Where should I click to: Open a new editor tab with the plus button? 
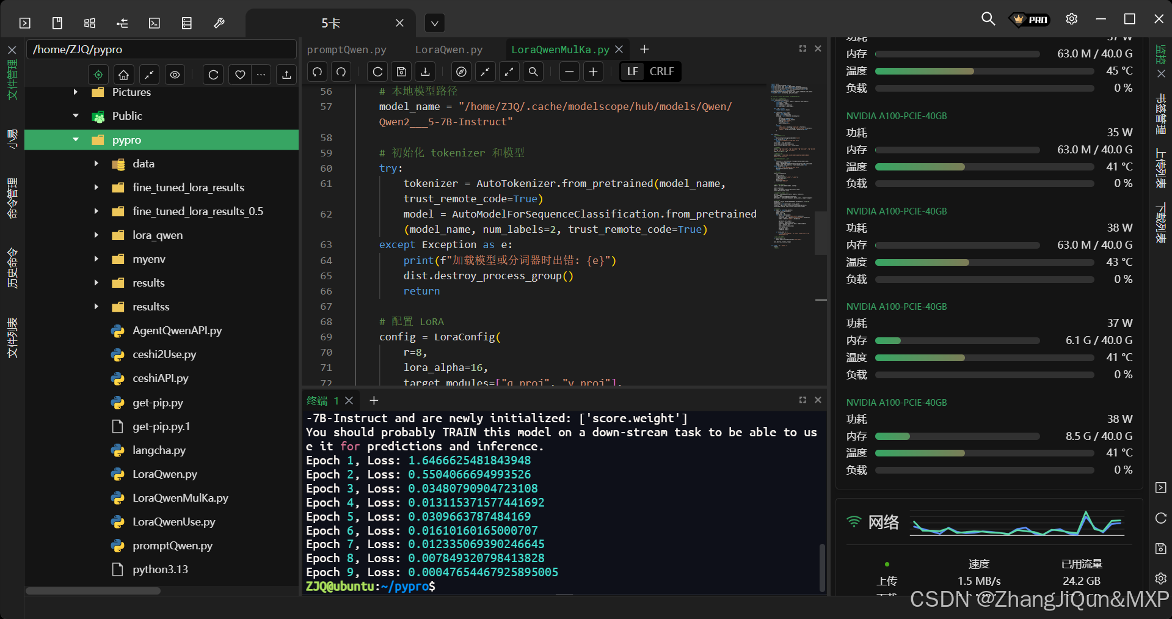pos(644,49)
